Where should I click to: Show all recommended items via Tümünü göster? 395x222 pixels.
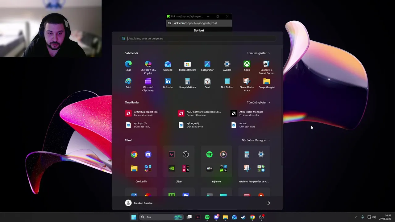point(259,102)
